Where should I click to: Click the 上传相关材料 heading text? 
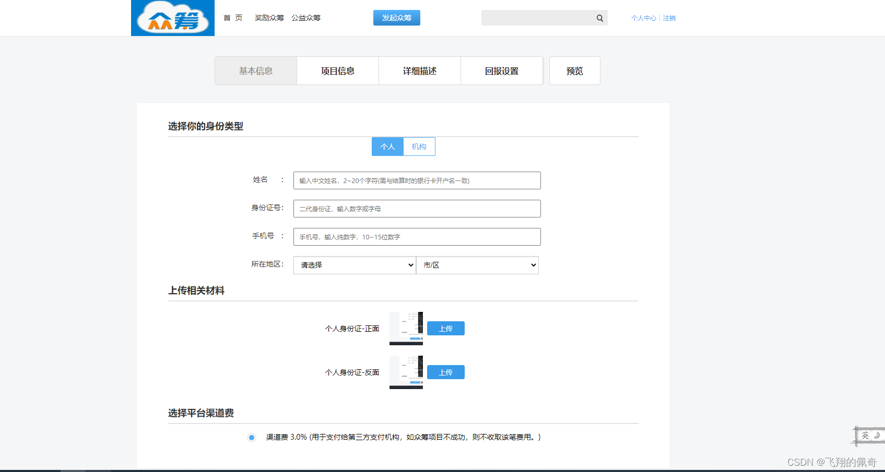[196, 291]
